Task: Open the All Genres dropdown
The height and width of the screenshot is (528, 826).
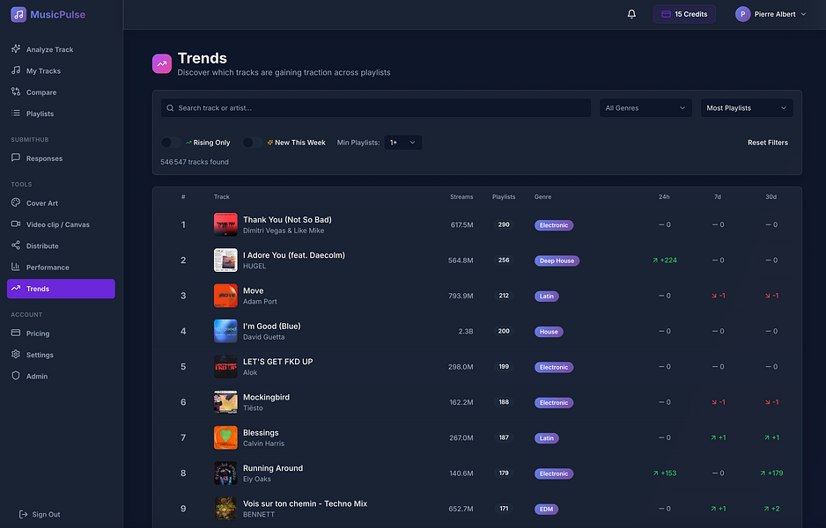Action: (x=645, y=107)
